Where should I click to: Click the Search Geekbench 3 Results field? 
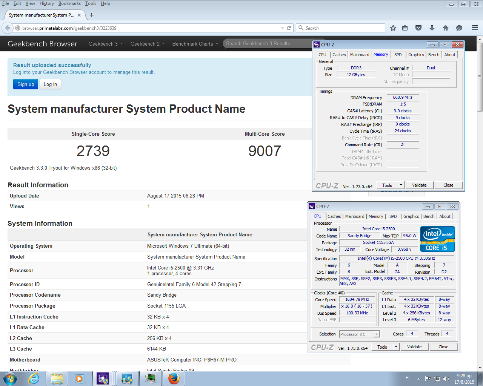tap(267, 43)
